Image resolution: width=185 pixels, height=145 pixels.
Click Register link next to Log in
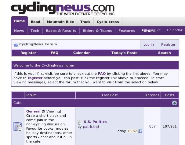tap(168, 44)
